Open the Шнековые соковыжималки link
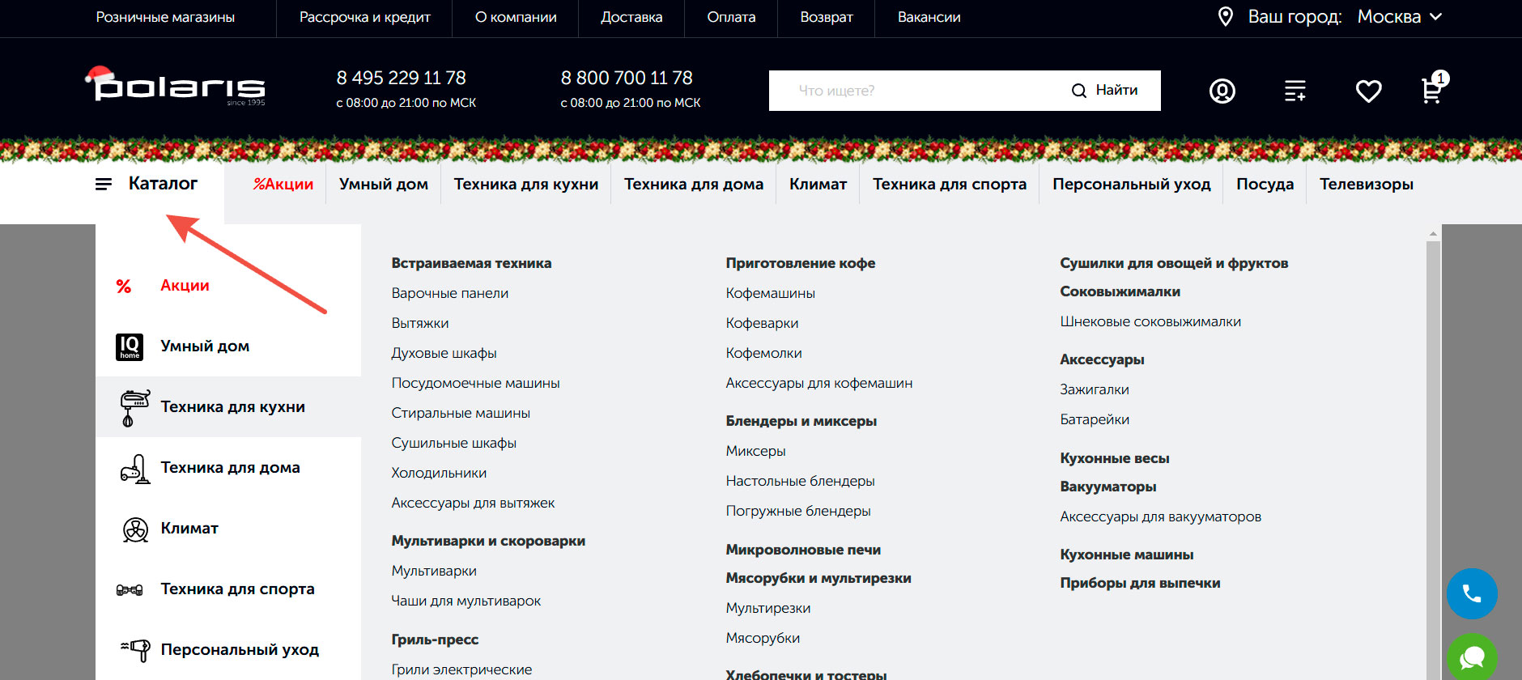Viewport: 1522px width, 680px height. tap(1150, 321)
